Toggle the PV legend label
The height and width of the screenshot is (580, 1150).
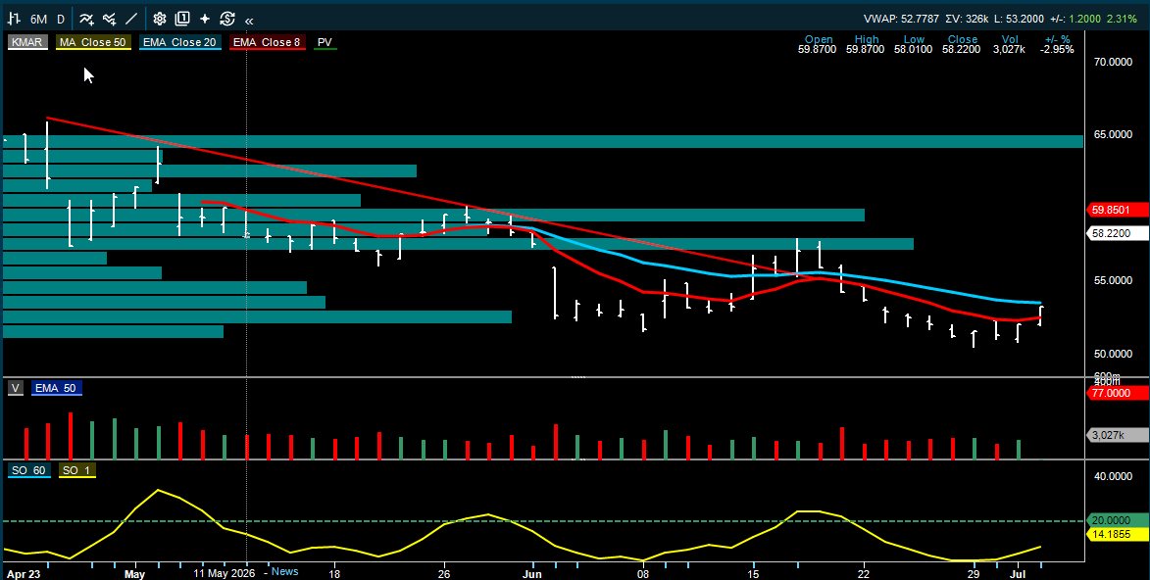[x=325, y=42]
